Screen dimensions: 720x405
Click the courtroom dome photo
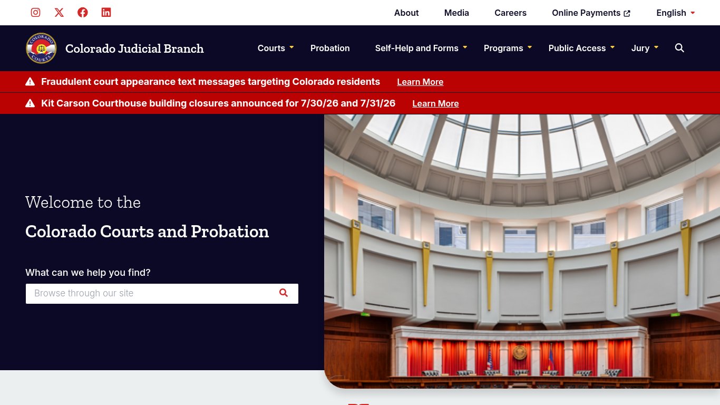tap(522, 251)
